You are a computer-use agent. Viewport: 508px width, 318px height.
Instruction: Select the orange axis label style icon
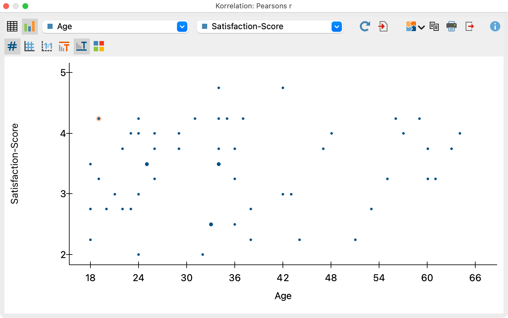[64, 46]
